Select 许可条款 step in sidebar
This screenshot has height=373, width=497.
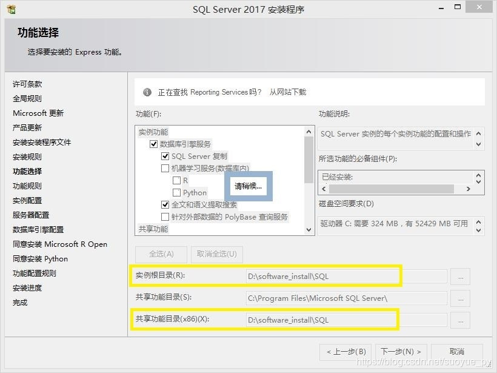coord(27,84)
